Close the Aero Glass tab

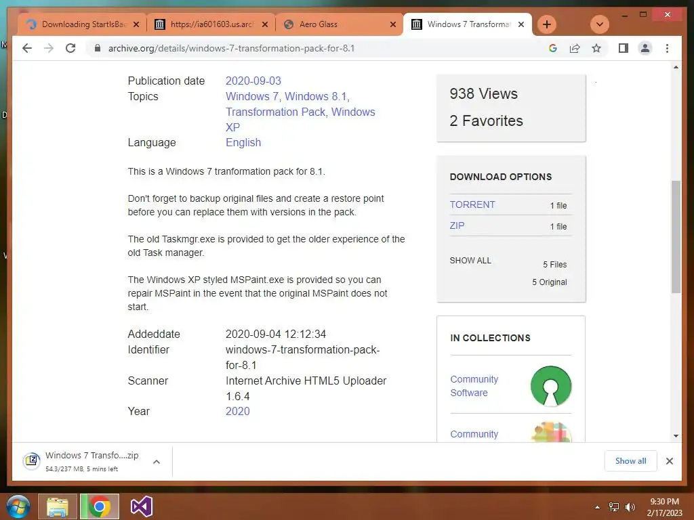[392, 24]
